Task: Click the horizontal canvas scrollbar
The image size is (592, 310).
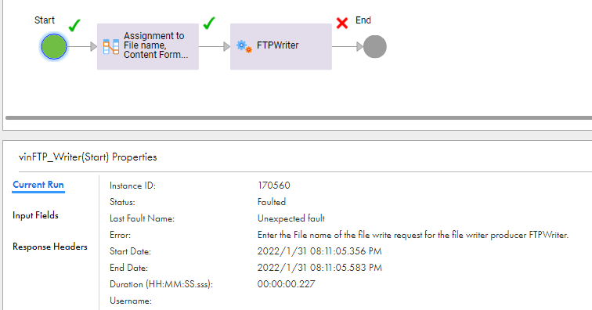Action: pos(298,117)
